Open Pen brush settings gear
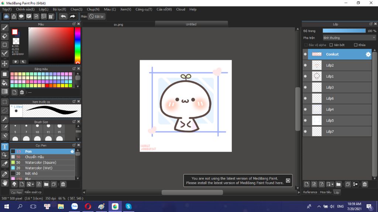378x212 pixels. [72, 151]
